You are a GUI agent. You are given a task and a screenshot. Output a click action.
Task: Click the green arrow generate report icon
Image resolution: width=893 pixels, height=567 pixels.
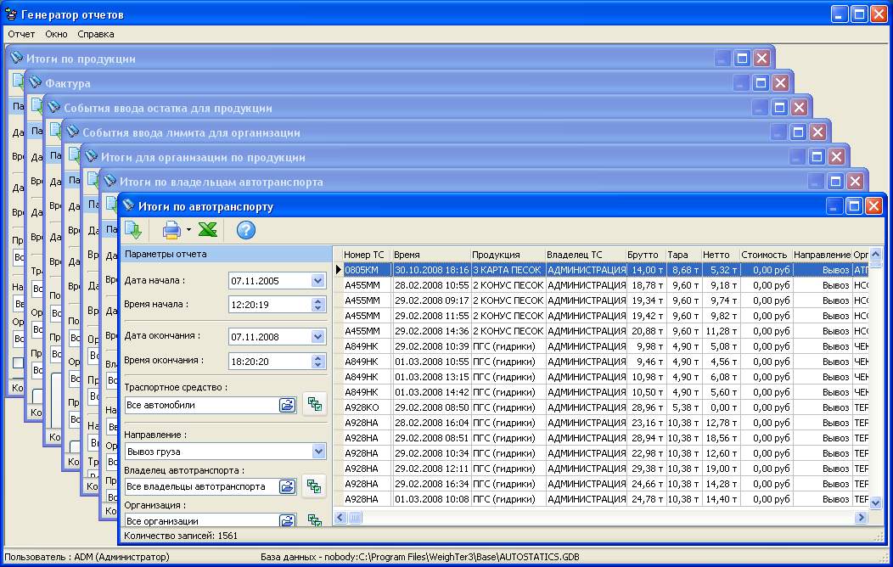(133, 230)
